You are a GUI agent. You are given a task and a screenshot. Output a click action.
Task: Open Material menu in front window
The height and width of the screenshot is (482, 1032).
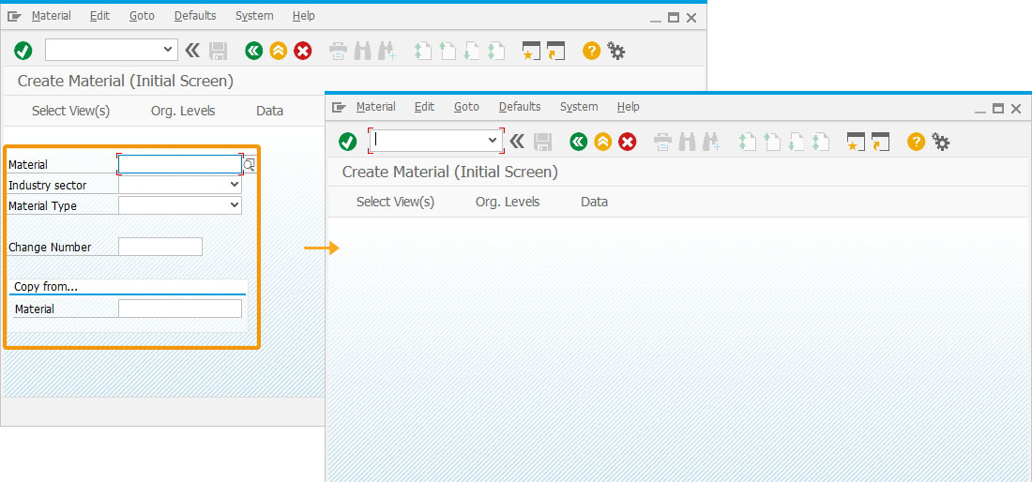[376, 107]
